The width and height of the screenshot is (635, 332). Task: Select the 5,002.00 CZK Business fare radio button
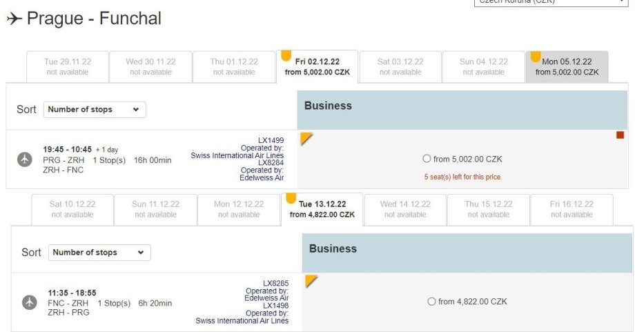point(427,159)
